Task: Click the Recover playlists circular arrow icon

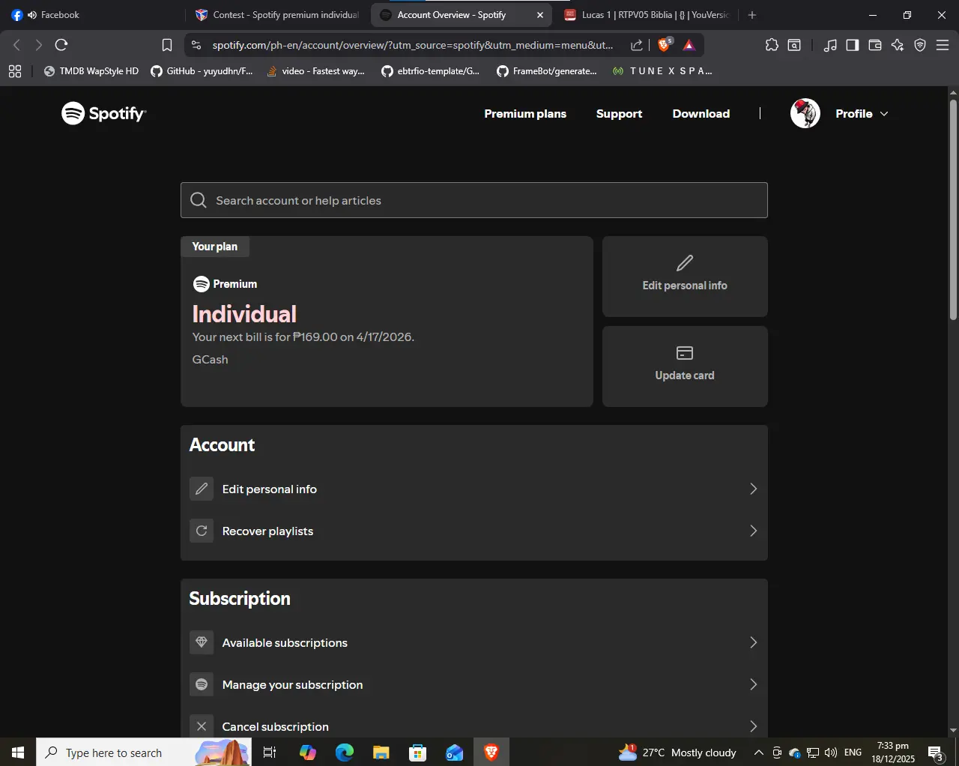Action: click(x=202, y=531)
